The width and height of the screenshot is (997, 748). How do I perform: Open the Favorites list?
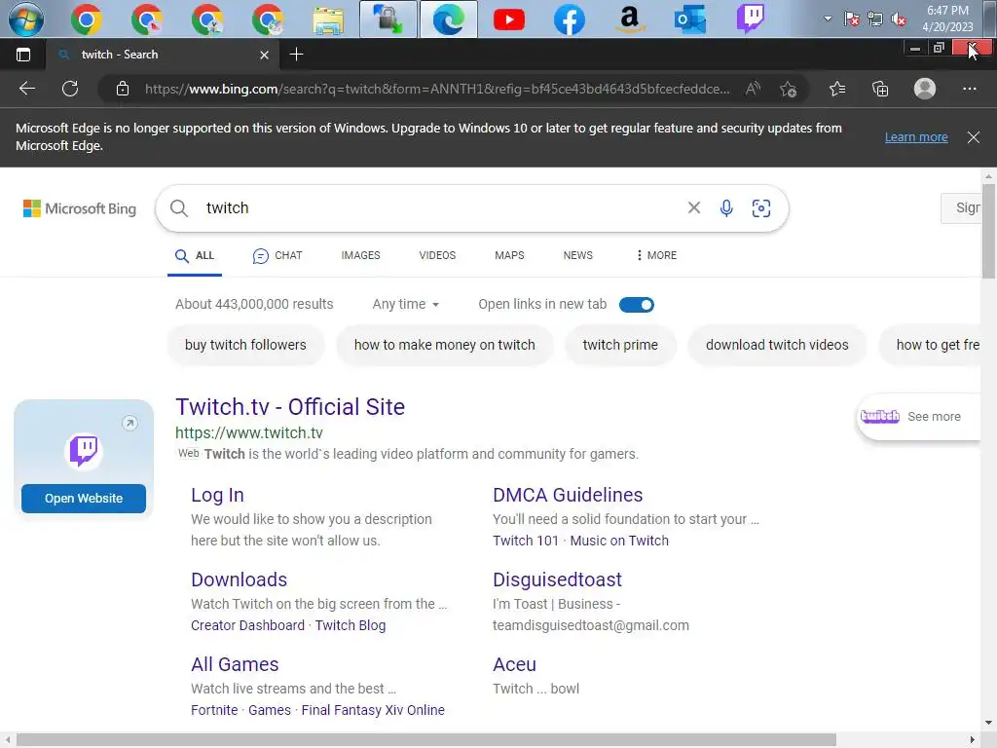pyautogui.click(x=837, y=89)
